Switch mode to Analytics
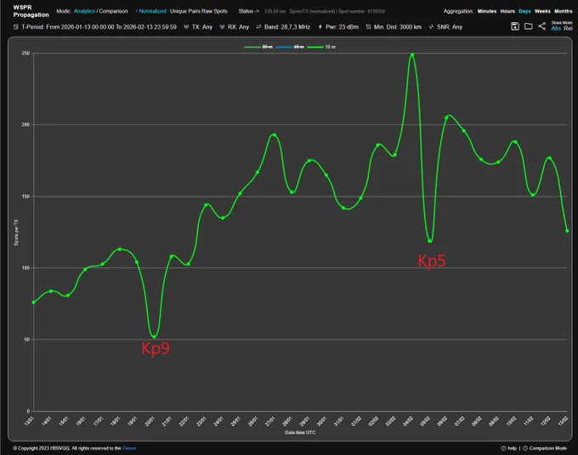Viewport: 578px width, 455px height. (x=84, y=11)
